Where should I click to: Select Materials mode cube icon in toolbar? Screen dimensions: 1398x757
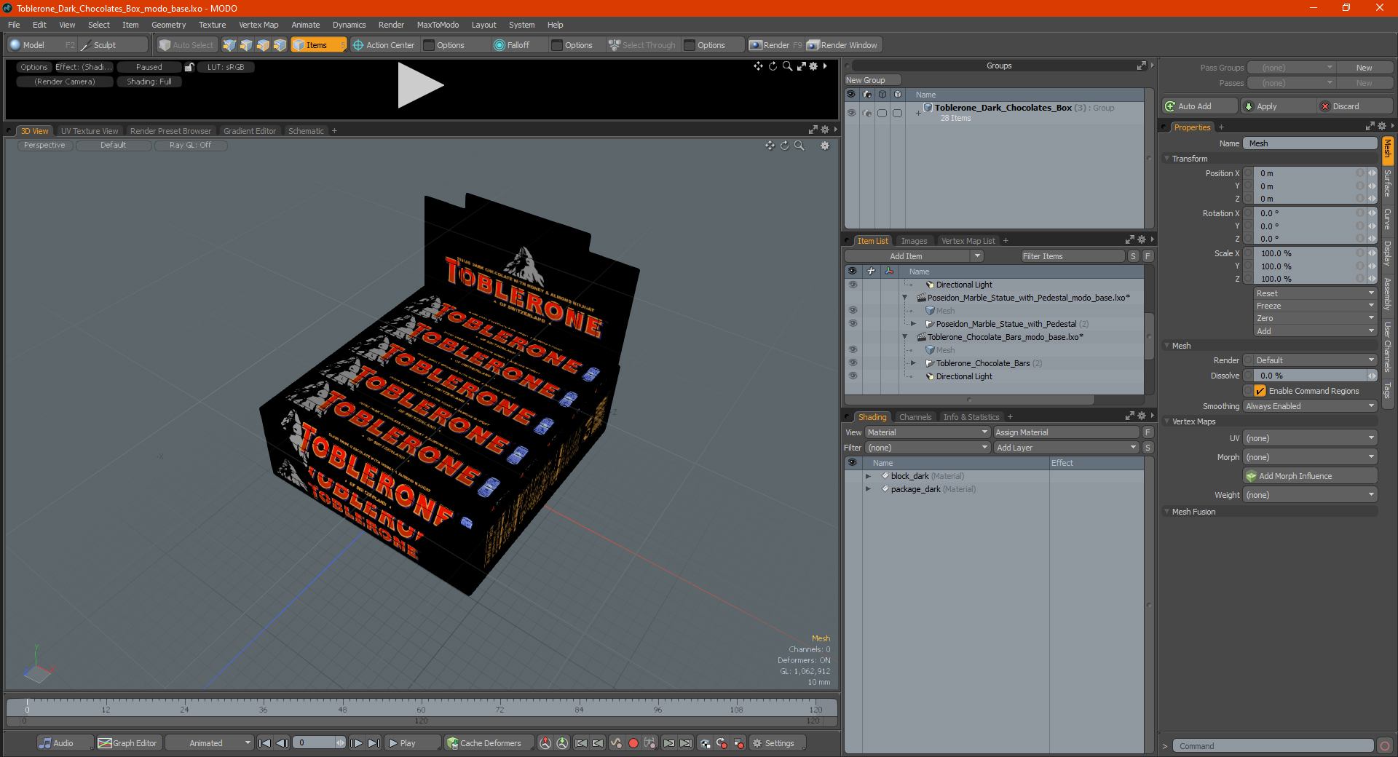pos(280,45)
